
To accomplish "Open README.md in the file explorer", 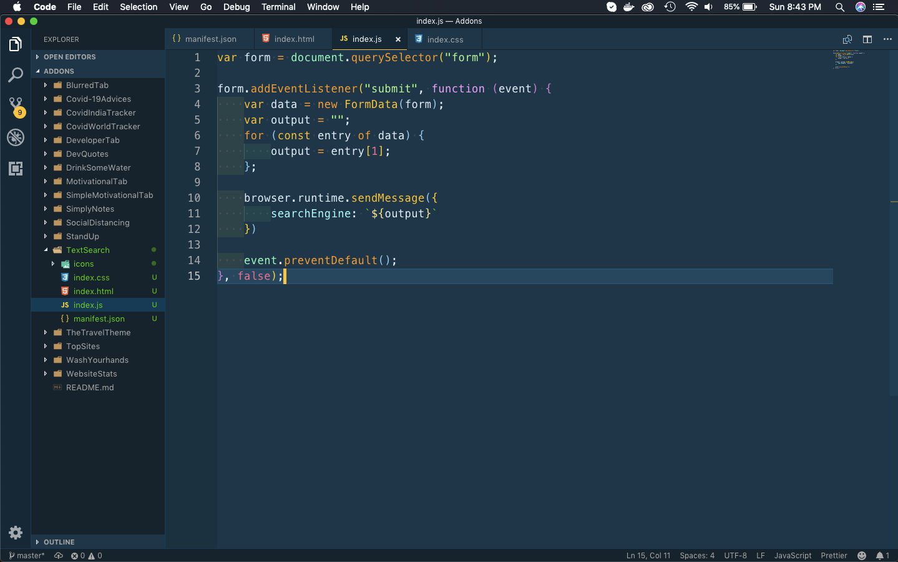I will coord(98,387).
